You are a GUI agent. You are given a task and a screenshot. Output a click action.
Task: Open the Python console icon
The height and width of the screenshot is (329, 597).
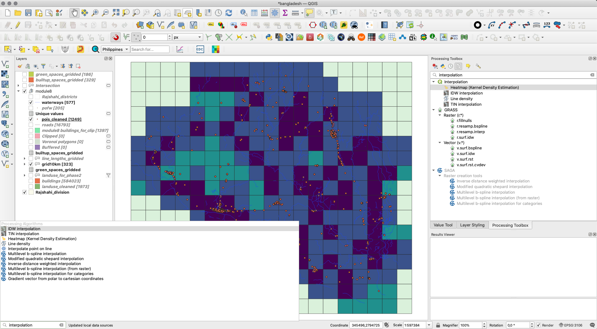(269, 37)
